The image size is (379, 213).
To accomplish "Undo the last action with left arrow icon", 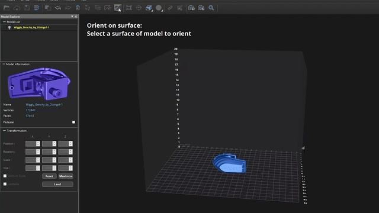I will (58, 8).
